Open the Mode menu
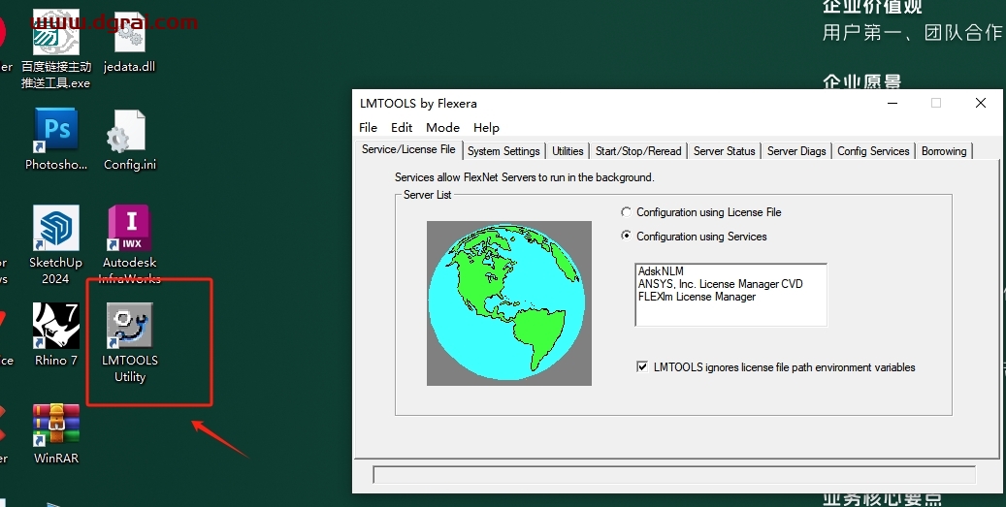This screenshot has height=507, width=1006. click(442, 127)
